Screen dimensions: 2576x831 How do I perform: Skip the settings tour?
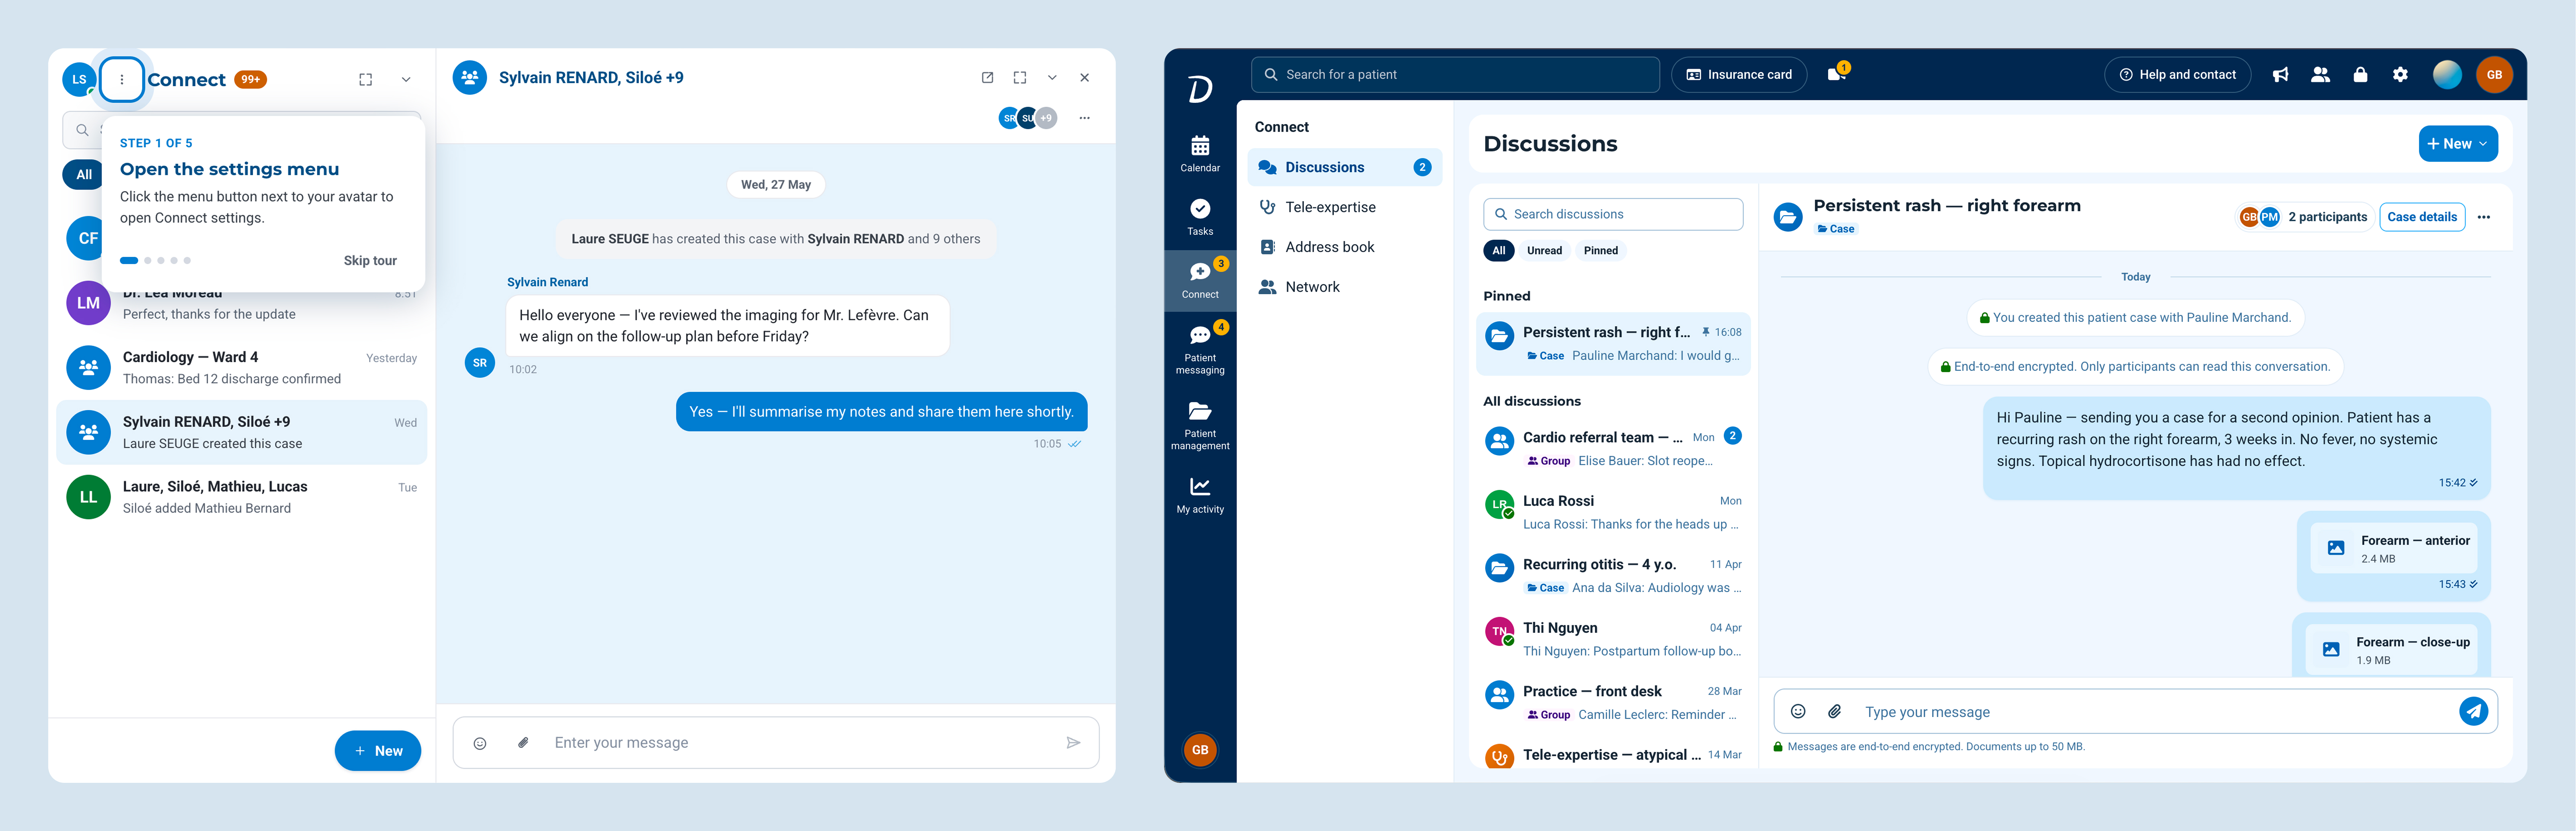(370, 260)
